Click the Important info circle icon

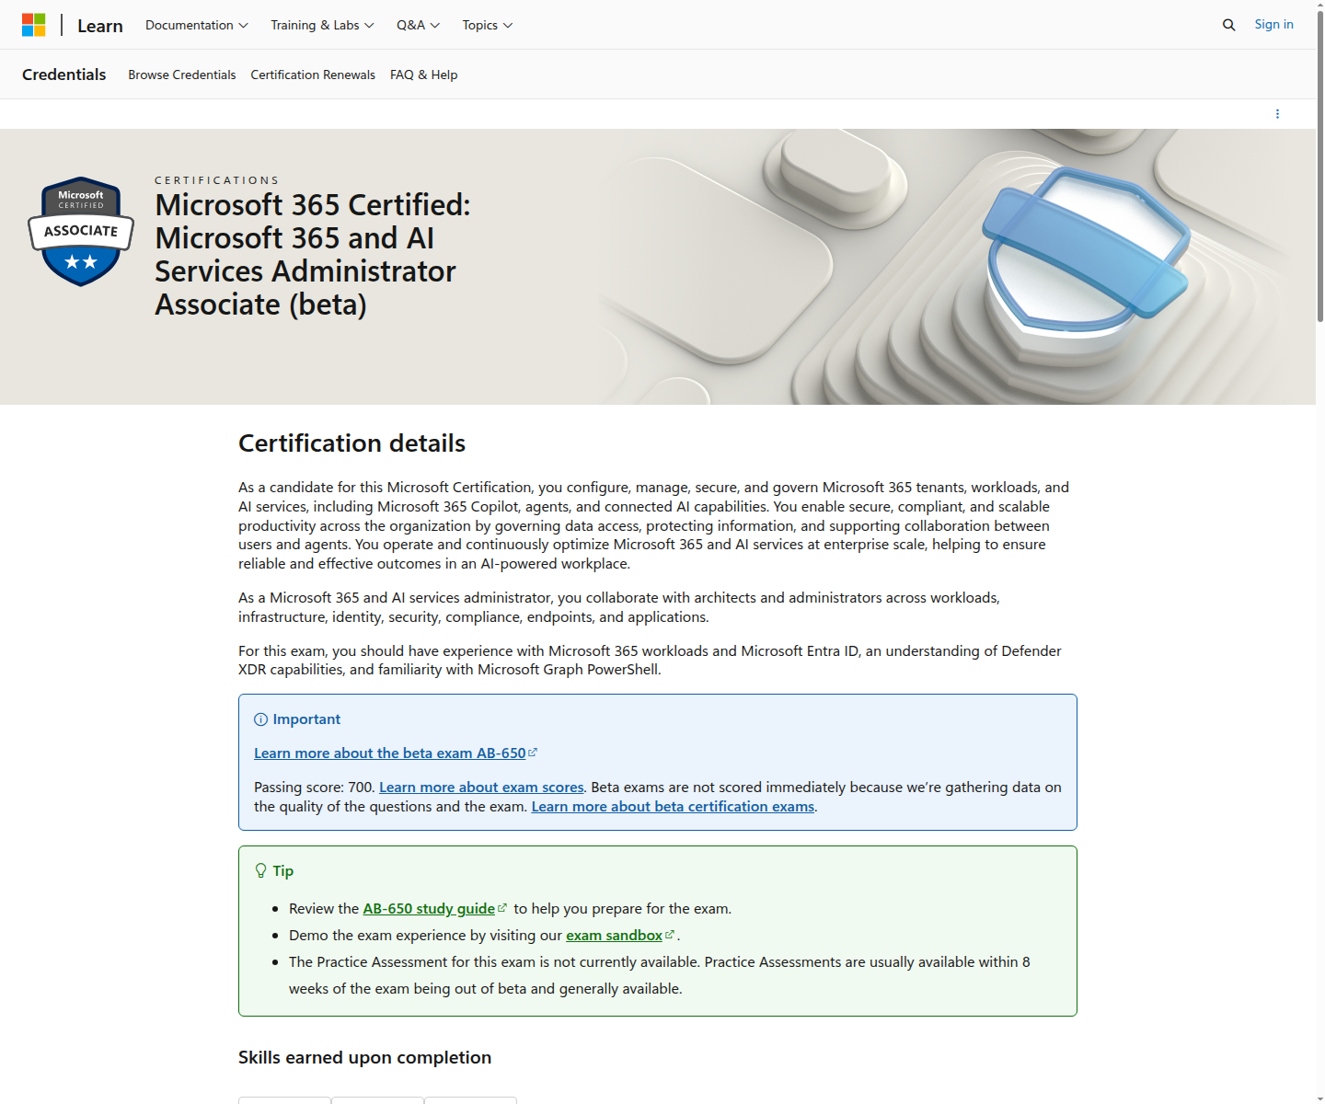(260, 719)
